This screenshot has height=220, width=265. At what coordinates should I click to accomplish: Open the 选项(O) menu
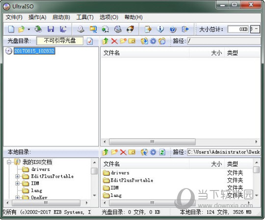108,17
